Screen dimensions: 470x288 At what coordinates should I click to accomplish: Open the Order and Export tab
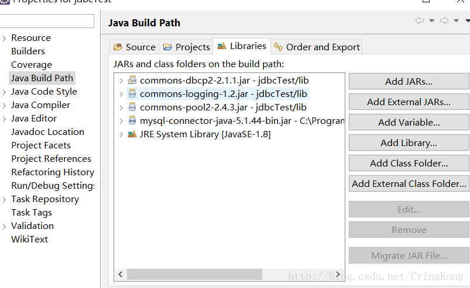point(317,47)
